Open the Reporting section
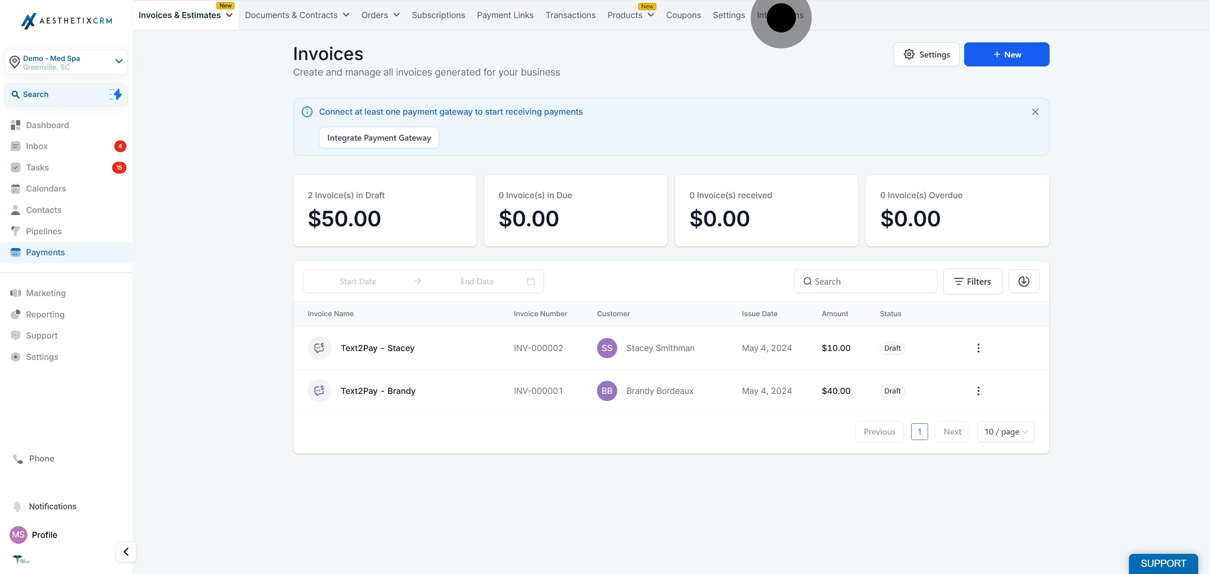 [45, 315]
